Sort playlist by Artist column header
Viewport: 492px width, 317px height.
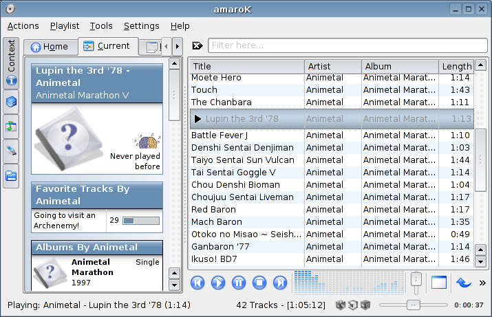pos(333,67)
